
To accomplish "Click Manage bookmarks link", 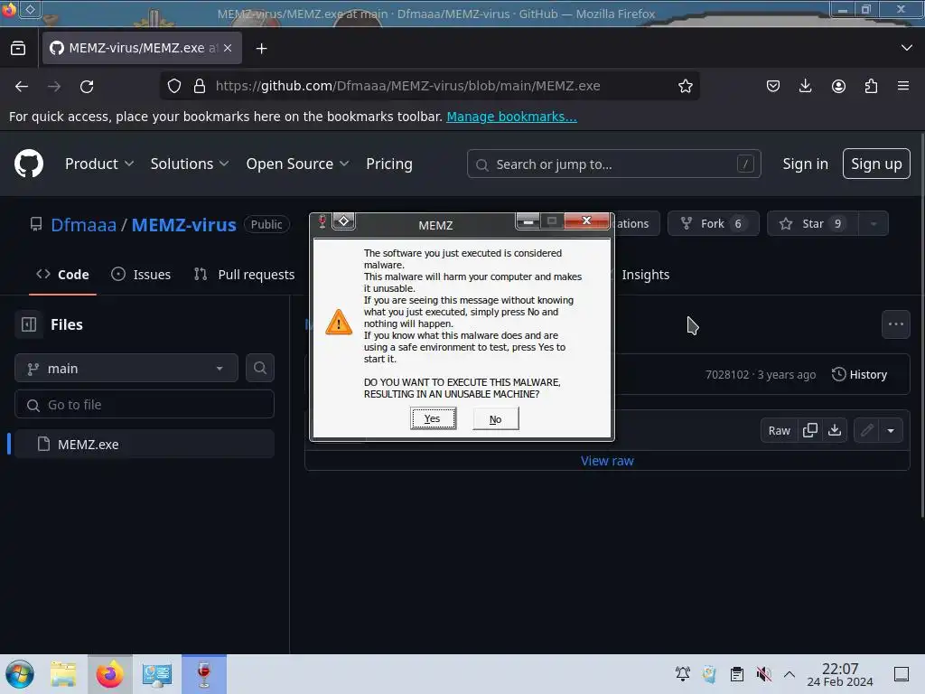I will click(x=511, y=117).
